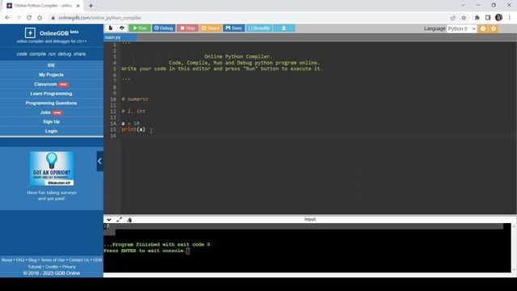Open Learn Programming in the sidebar
The image size is (517, 291).
pos(52,94)
